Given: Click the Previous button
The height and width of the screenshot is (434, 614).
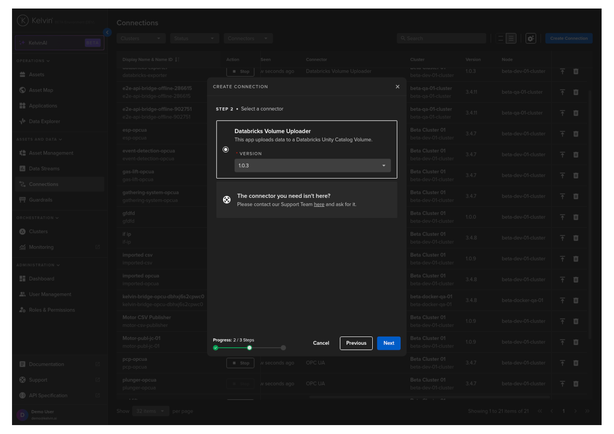Looking at the screenshot, I should tap(356, 343).
